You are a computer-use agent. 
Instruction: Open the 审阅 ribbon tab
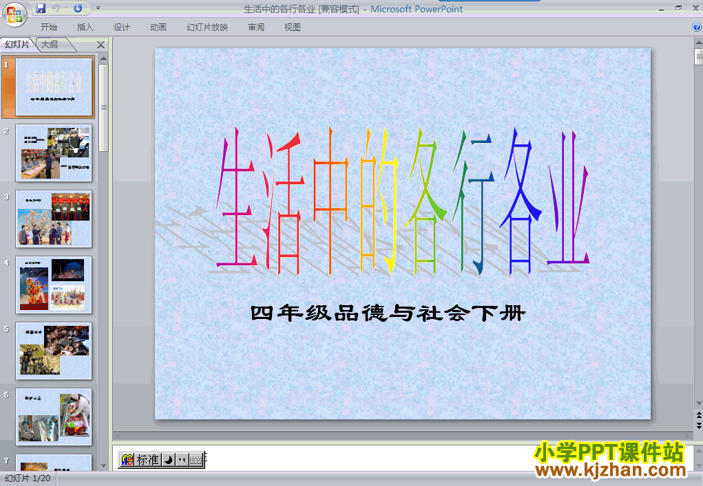256,27
